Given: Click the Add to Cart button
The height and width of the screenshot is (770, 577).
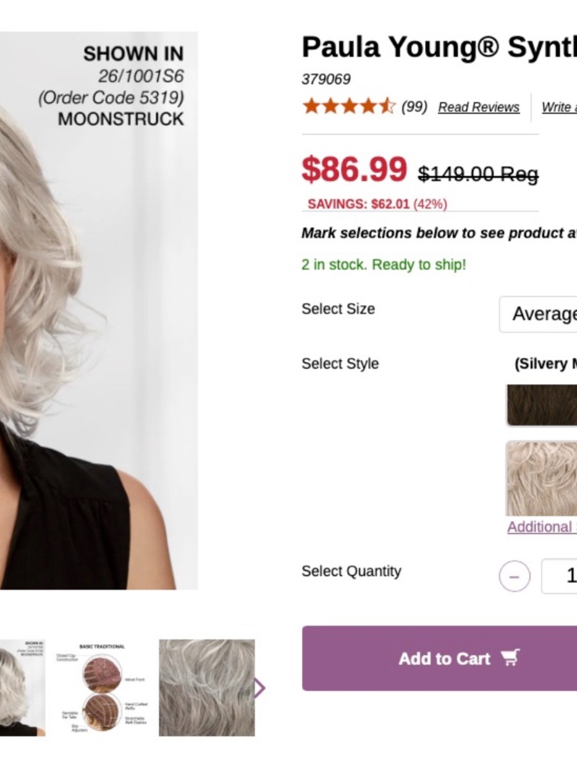Looking at the screenshot, I should click(x=439, y=658).
